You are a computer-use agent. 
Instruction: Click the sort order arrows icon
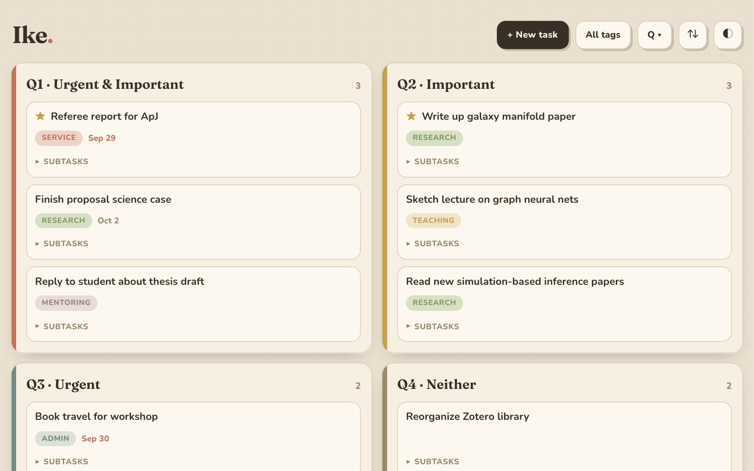click(x=693, y=35)
